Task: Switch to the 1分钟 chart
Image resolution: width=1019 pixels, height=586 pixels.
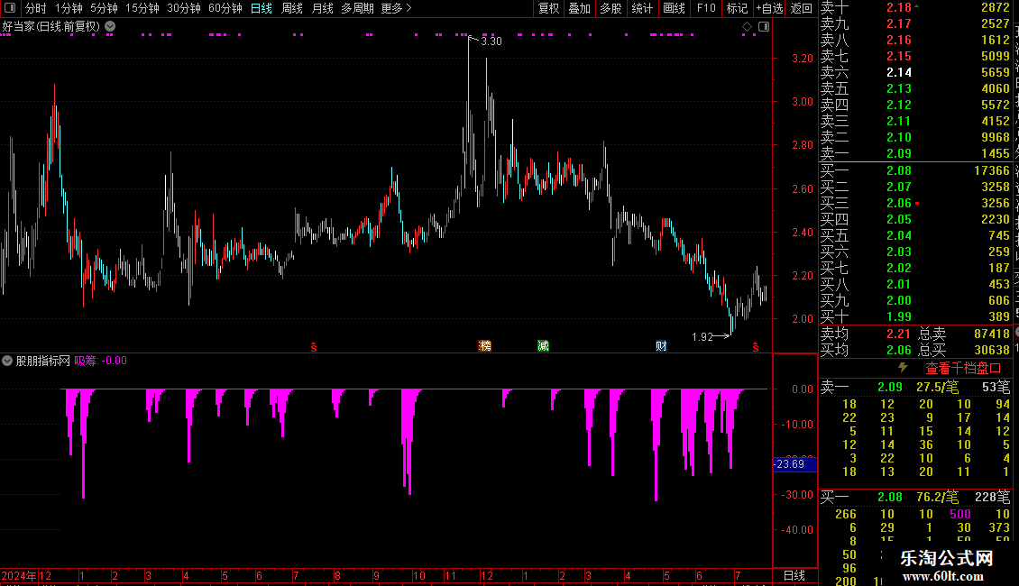Action: tap(69, 8)
